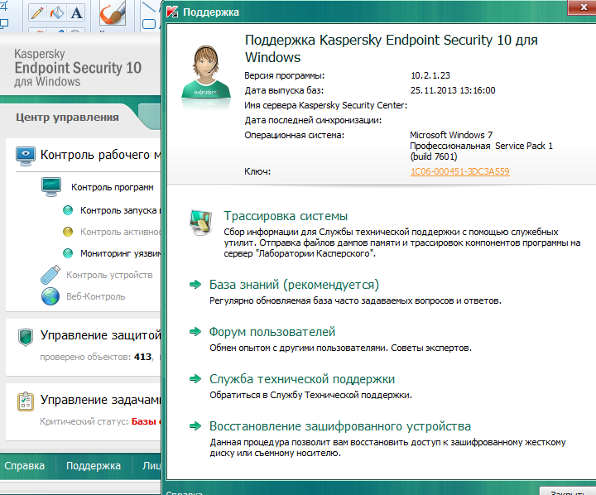Click Справка in the main window bottom bar
This screenshot has width=596, height=495.
pyautogui.click(x=24, y=466)
